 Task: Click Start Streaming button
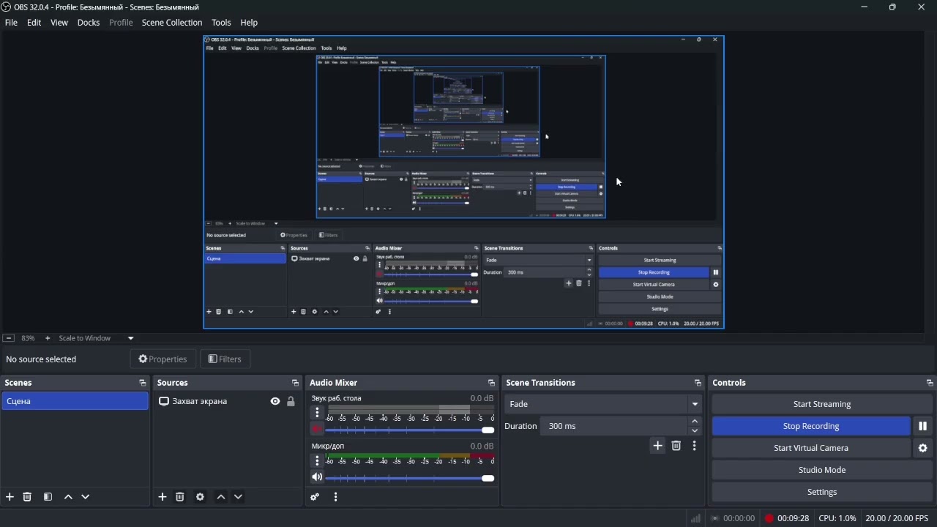click(x=822, y=405)
